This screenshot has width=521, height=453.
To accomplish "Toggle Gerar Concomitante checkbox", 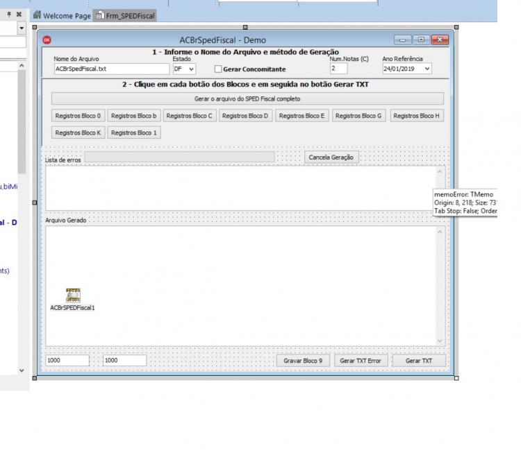I will click(x=218, y=69).
